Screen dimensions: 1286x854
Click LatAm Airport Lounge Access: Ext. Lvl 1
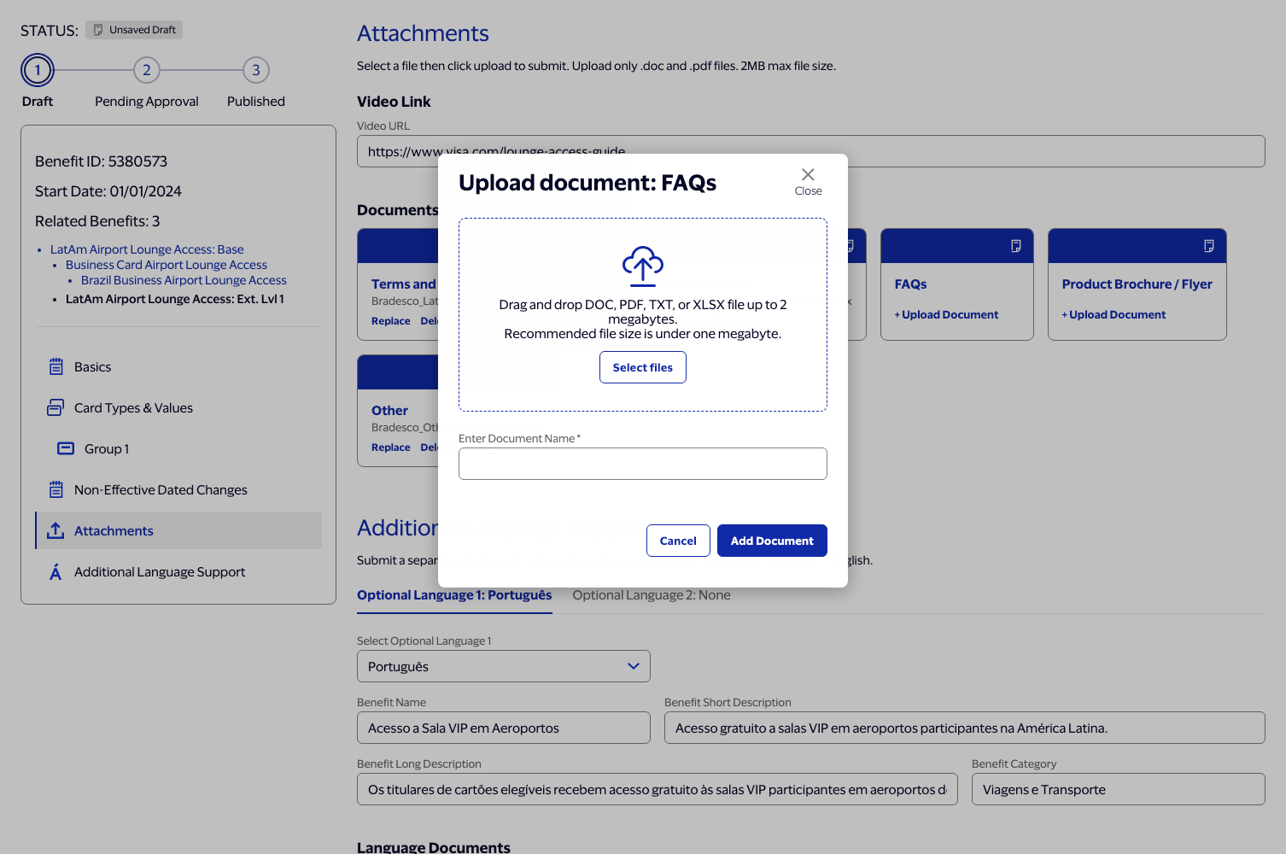click(x=175, y=299)
